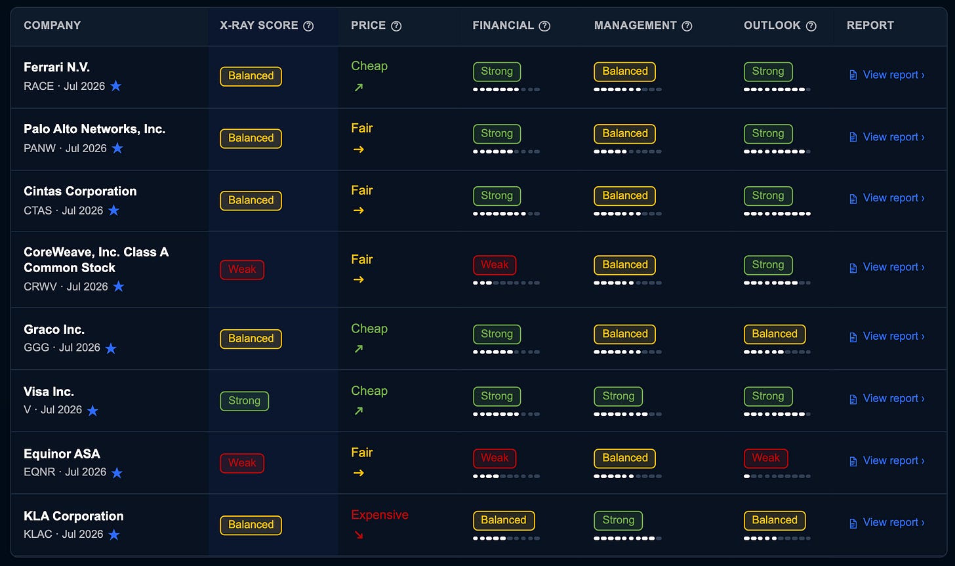Screen dimensions: 955x566
Task: Click Ferrari's financial score bar
Action: pyautogui.click(x=506, y=89)
